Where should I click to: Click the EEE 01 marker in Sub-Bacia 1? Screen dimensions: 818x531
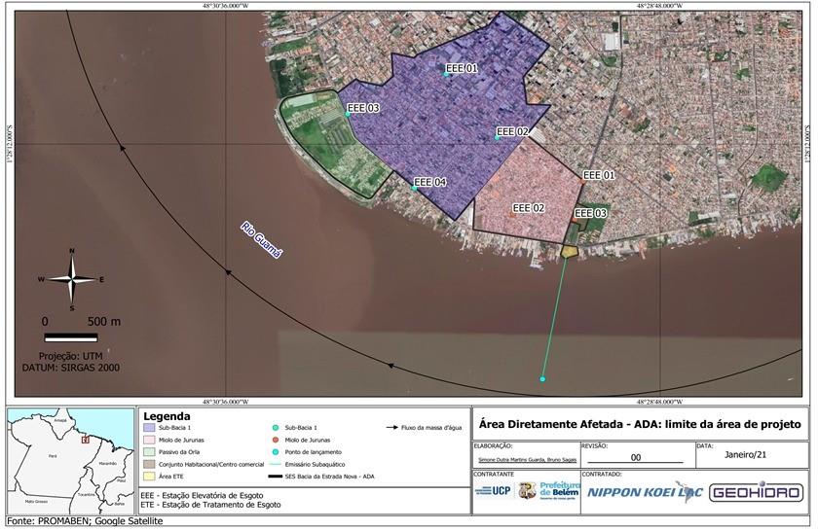tap(447, 74)
